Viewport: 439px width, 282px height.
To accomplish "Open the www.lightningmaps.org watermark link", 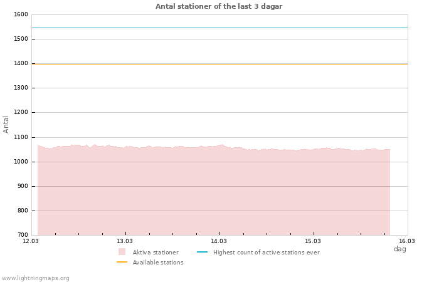I will [35, 278].
